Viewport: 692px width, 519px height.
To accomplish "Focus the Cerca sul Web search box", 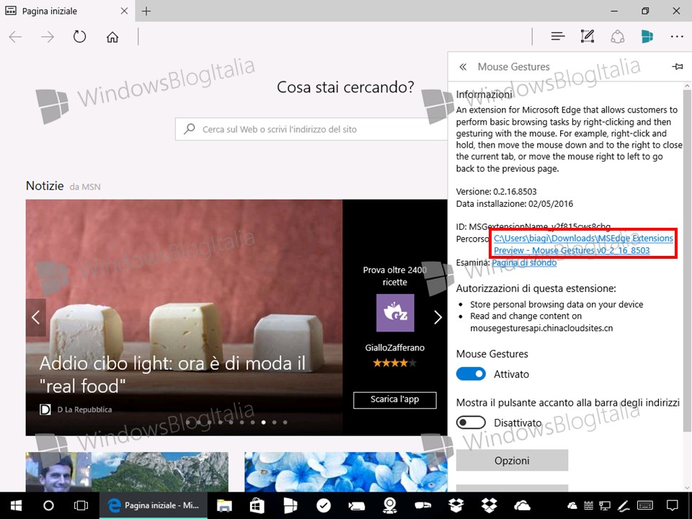I will pos(311,129).
